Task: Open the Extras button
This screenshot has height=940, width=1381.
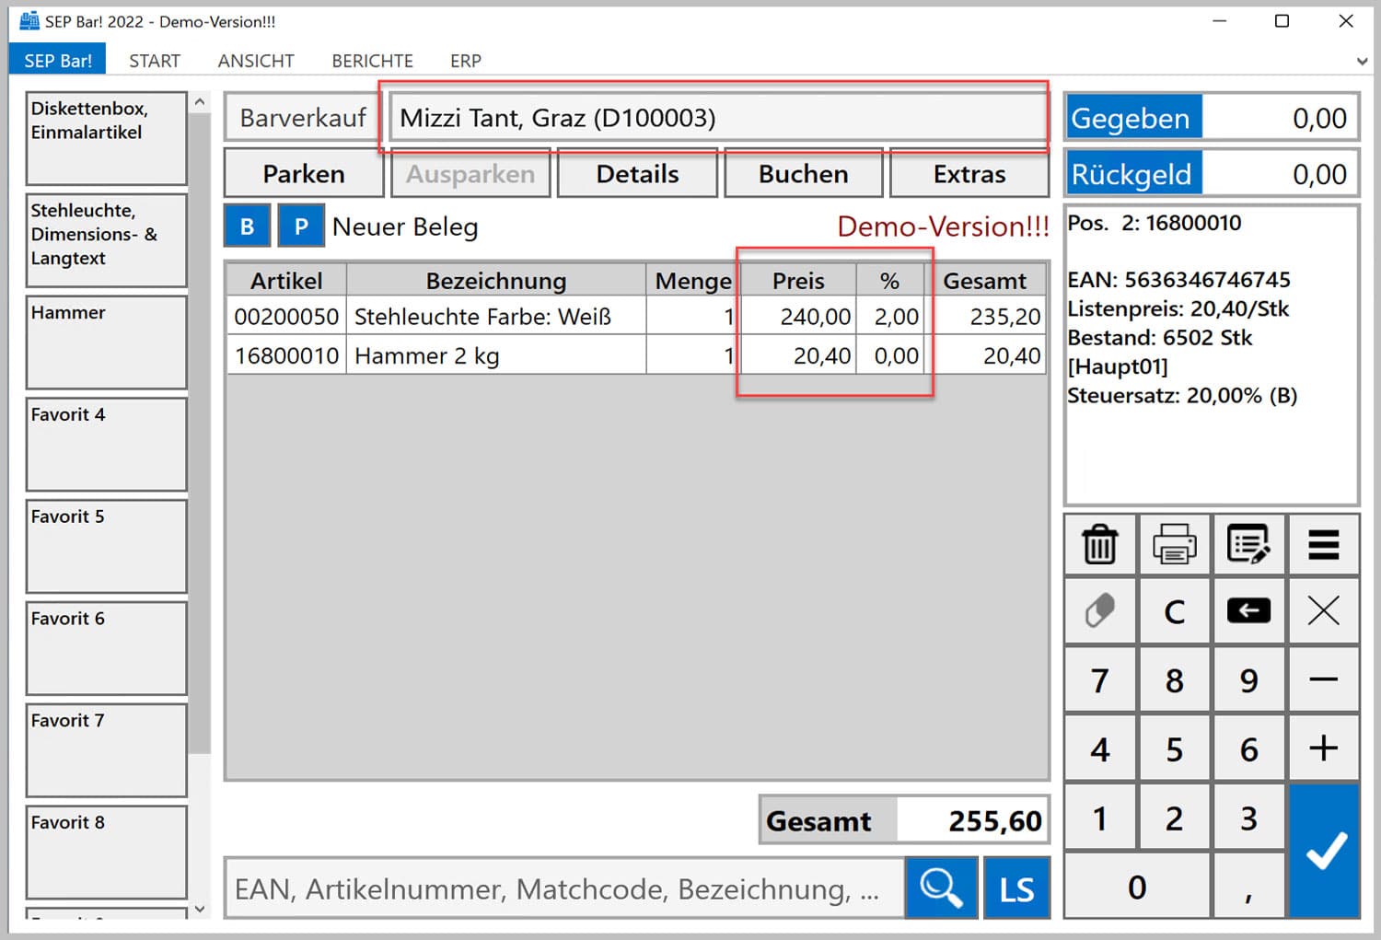Action: pyautogui.click(x=969, y=173)
